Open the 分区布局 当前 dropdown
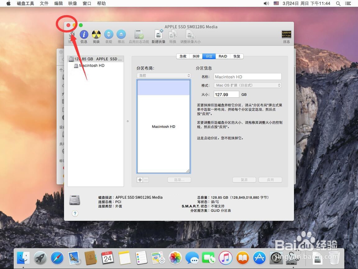Screen dimensions: 358x269 tap(164, 76)
